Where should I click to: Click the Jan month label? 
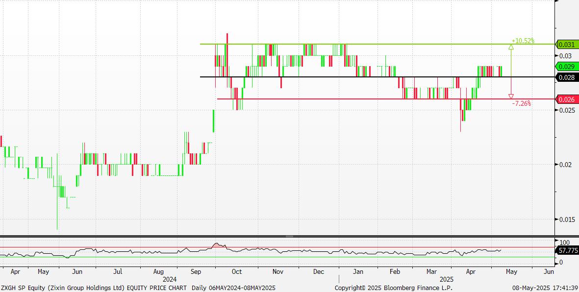click(358, 272)
